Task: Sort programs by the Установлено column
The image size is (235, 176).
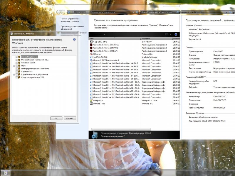Action: (x=176, y=39)
